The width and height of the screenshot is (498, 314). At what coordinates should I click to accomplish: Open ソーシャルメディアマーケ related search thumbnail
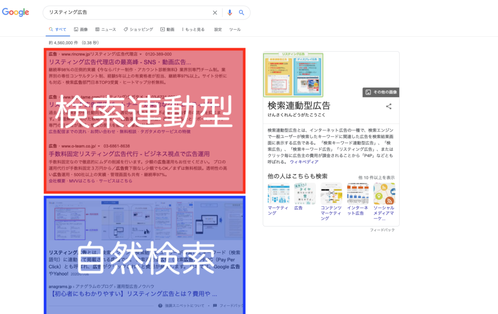coord(384,194)
